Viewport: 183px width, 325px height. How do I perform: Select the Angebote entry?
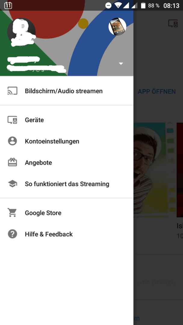pyautogui.click(x=67, y=162)
